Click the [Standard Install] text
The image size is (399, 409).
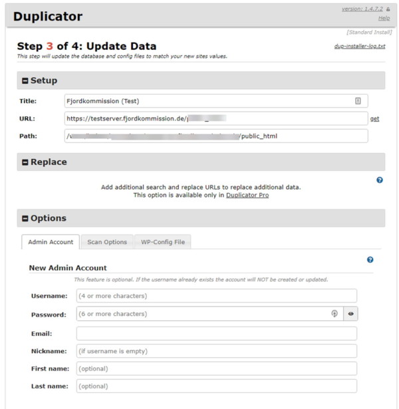coord(369,32)
